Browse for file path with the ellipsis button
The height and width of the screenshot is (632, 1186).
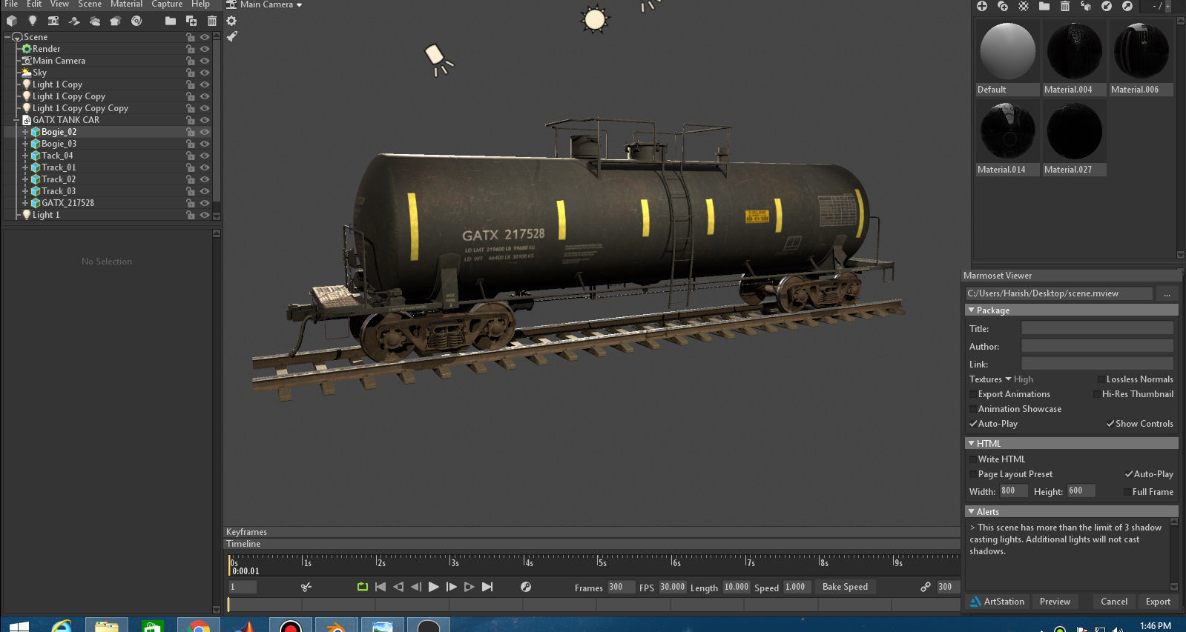(x=1167, y=293)
